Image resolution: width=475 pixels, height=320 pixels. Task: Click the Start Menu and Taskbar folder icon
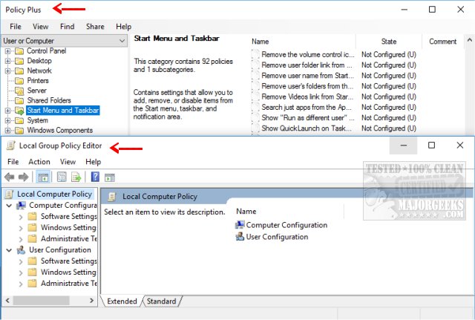pos(19,111)
